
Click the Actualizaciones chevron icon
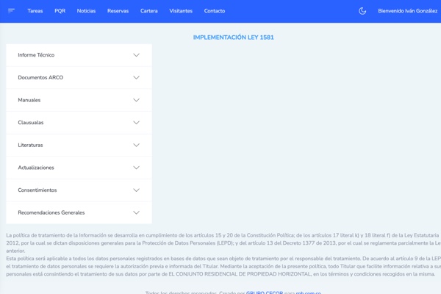tap(136, 168)
